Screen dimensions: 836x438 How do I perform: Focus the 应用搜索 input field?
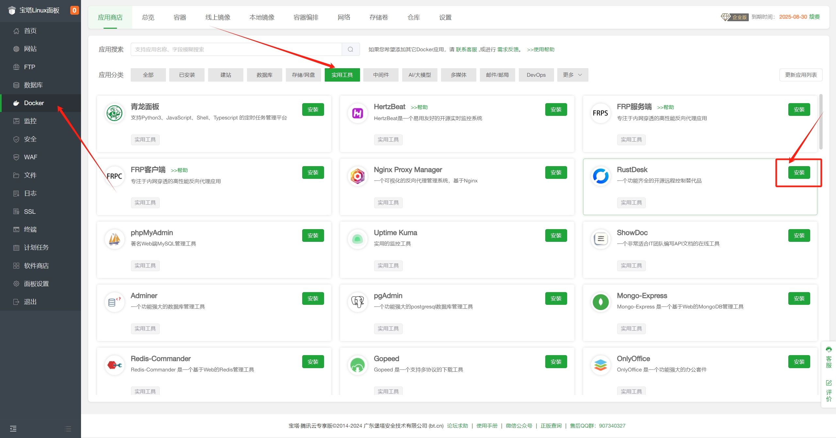pos(236,49)
